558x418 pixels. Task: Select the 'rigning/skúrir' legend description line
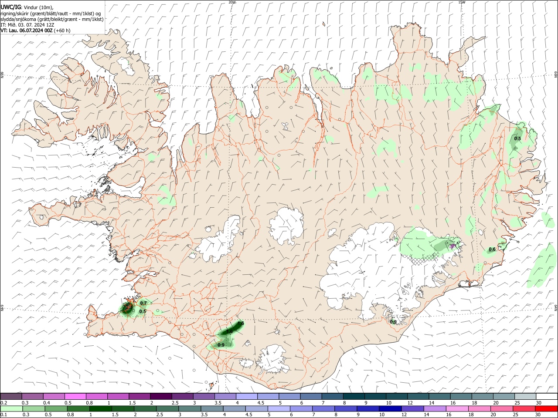50,13
